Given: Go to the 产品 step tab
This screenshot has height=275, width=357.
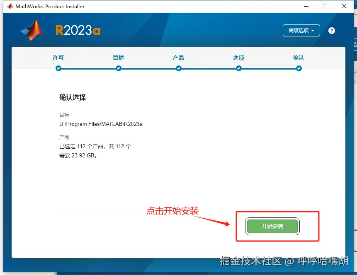Looking at the screenshot, I should (178, 58).
